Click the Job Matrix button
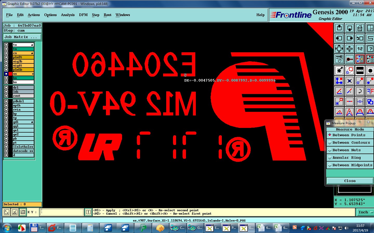This screenshot has width=374, height=233. point(22,37)
